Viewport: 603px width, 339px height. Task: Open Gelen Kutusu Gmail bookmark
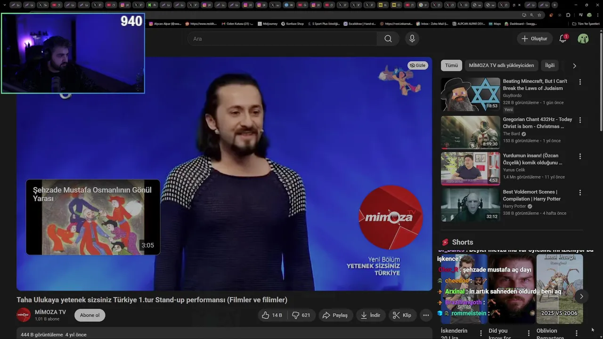[x=237, y=24]
